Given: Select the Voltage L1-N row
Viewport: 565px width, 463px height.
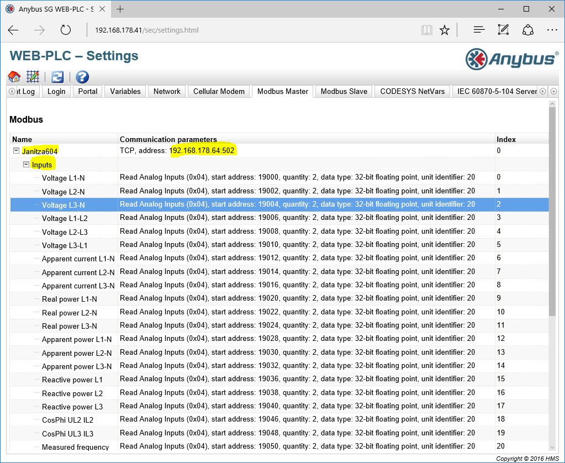Looking at the screenshot, I should pos(279,177).
